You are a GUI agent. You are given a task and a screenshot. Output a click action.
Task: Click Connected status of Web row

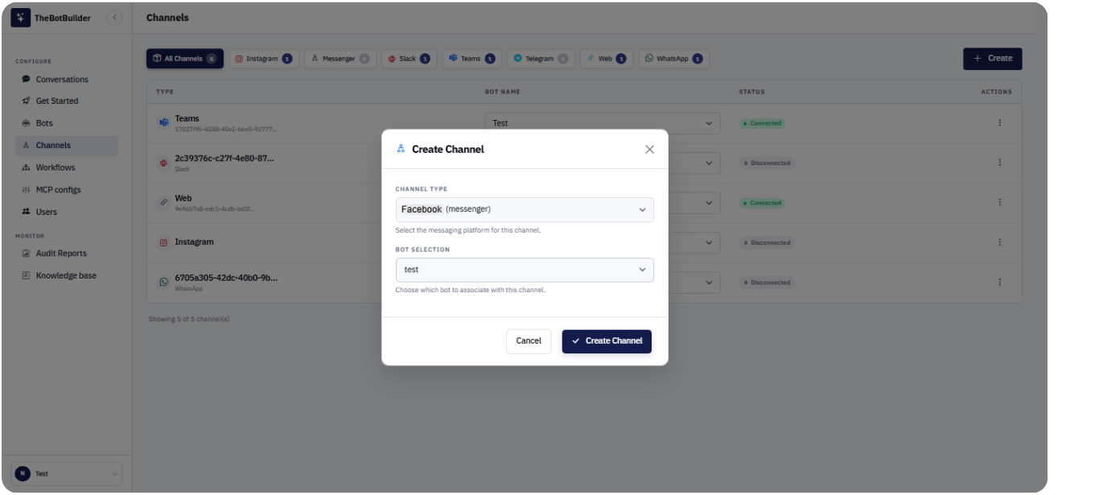pos(763,203)
